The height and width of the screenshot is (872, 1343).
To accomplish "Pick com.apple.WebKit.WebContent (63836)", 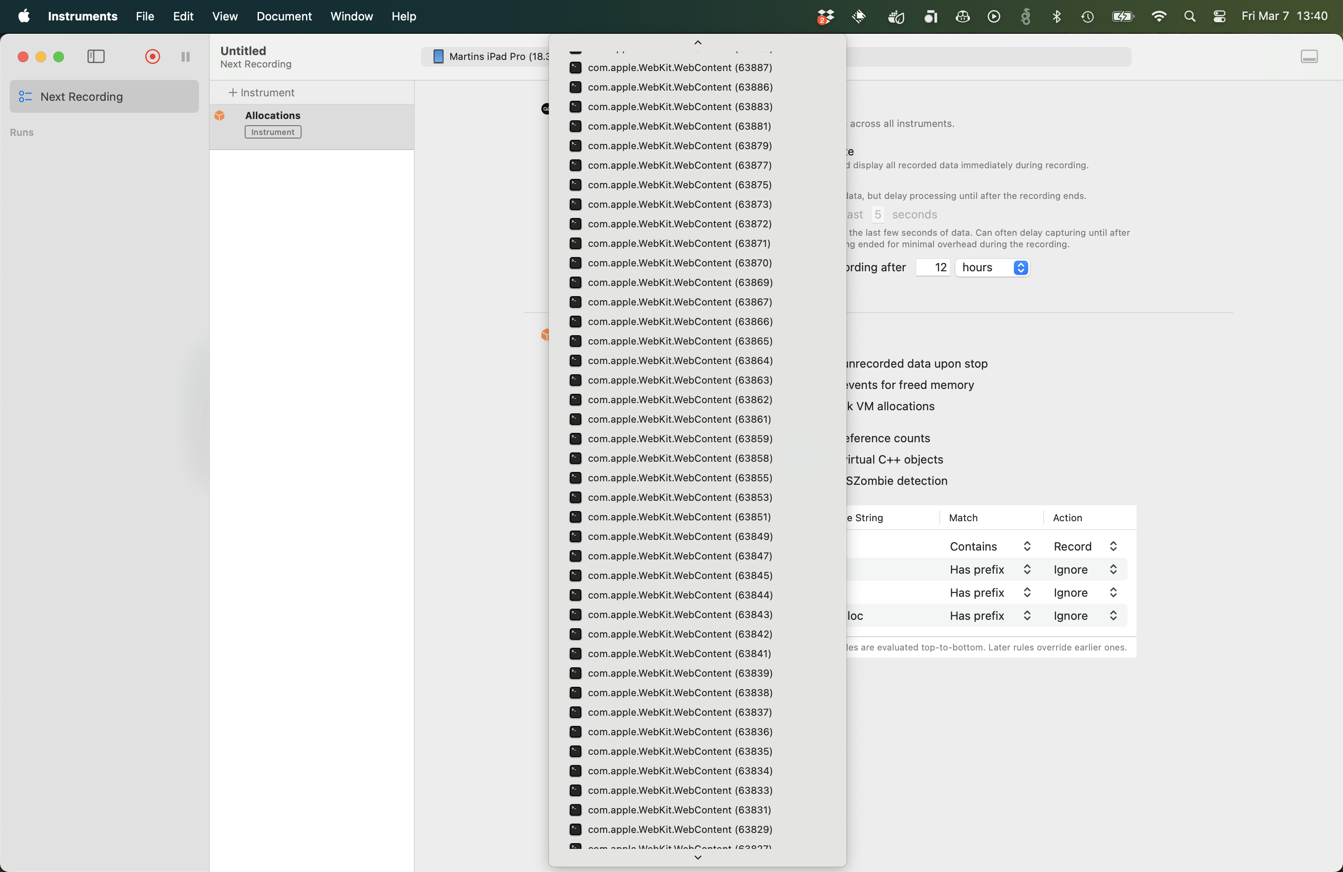I will [x=697, y=732].
